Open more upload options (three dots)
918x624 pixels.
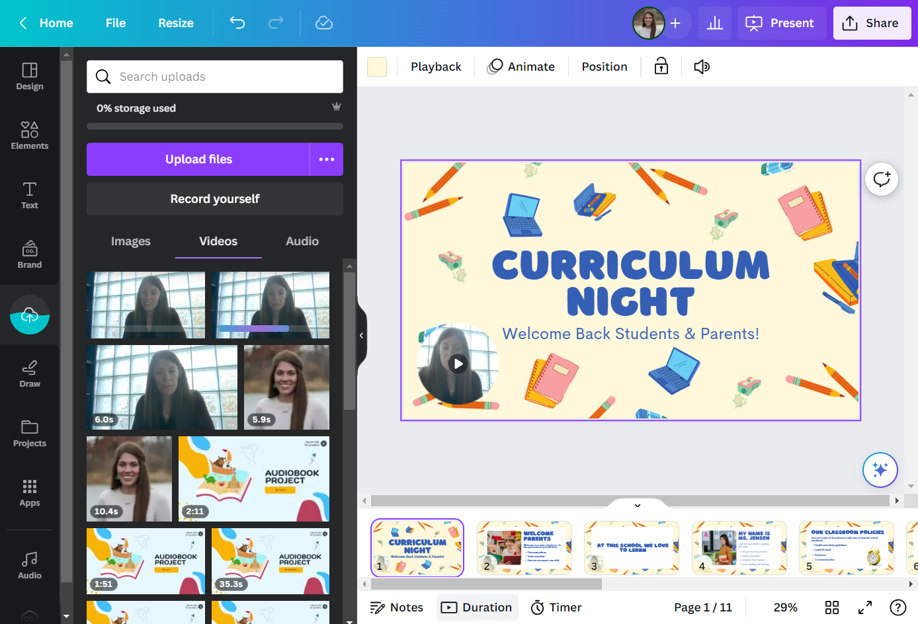327,159
